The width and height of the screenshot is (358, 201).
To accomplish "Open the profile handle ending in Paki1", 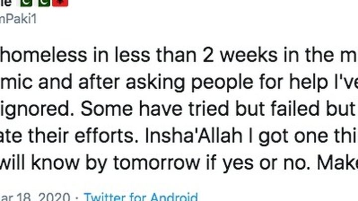I will coord(18,19).
